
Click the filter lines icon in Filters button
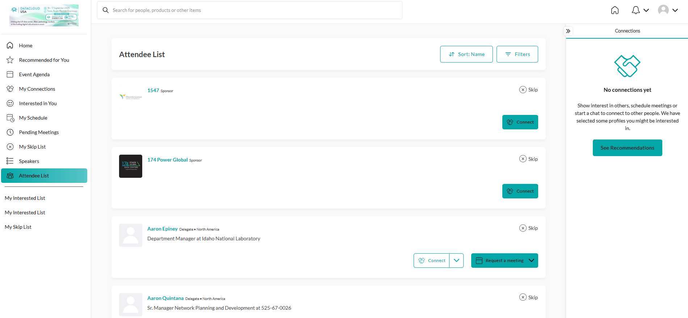[508, 54]
